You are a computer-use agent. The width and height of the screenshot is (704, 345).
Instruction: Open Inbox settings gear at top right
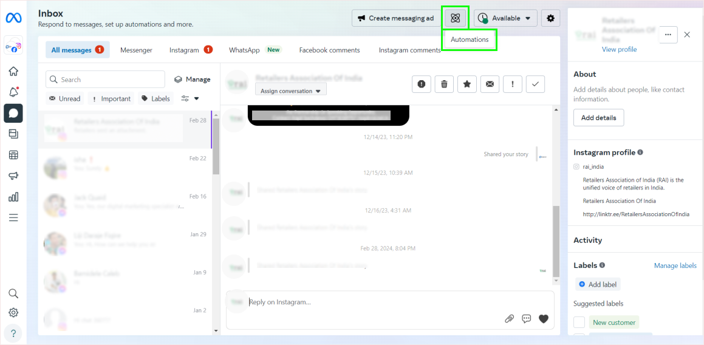[x=550, y=18]
